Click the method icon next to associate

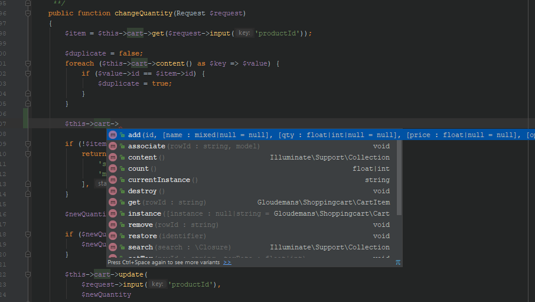pyautogui.click(x=113, y=147)
